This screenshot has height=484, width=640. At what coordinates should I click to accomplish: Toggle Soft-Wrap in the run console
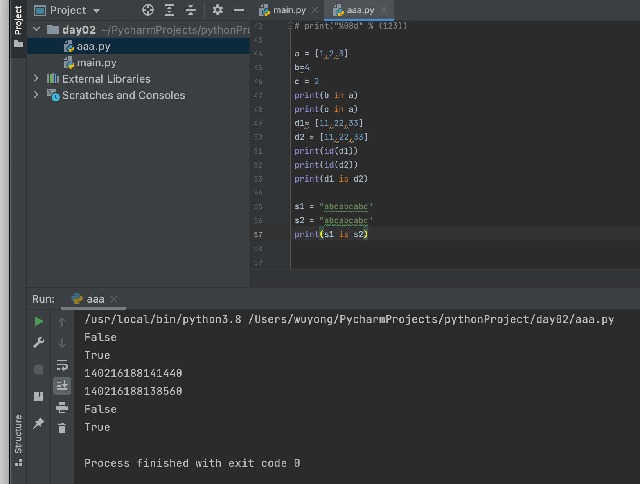pos(62,365)
